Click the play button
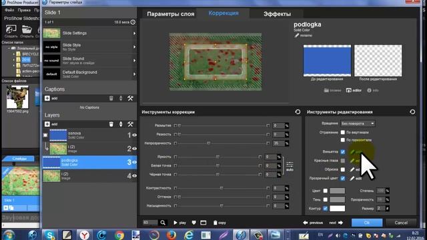 179,223
